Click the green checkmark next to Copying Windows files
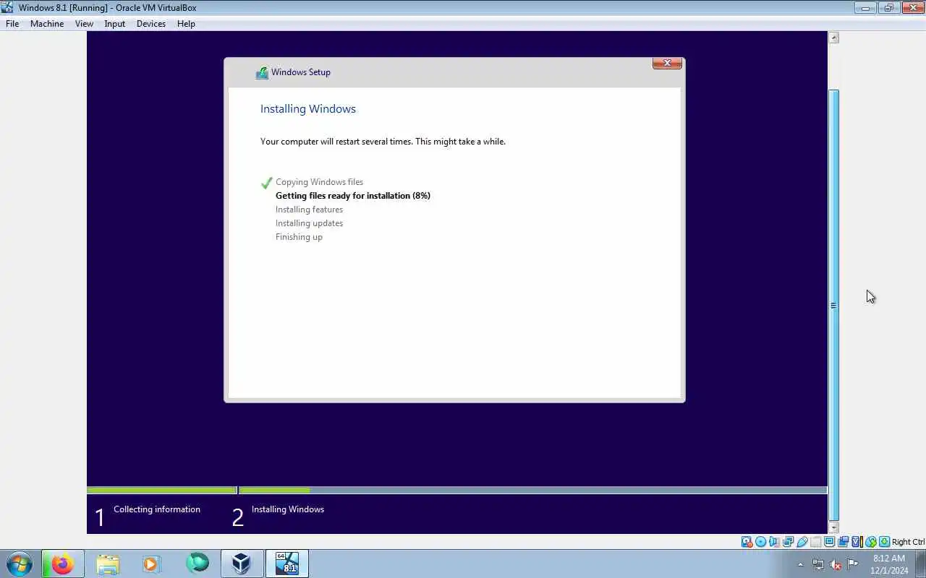The height and width of the screenshot is (578, 926). 266,183
